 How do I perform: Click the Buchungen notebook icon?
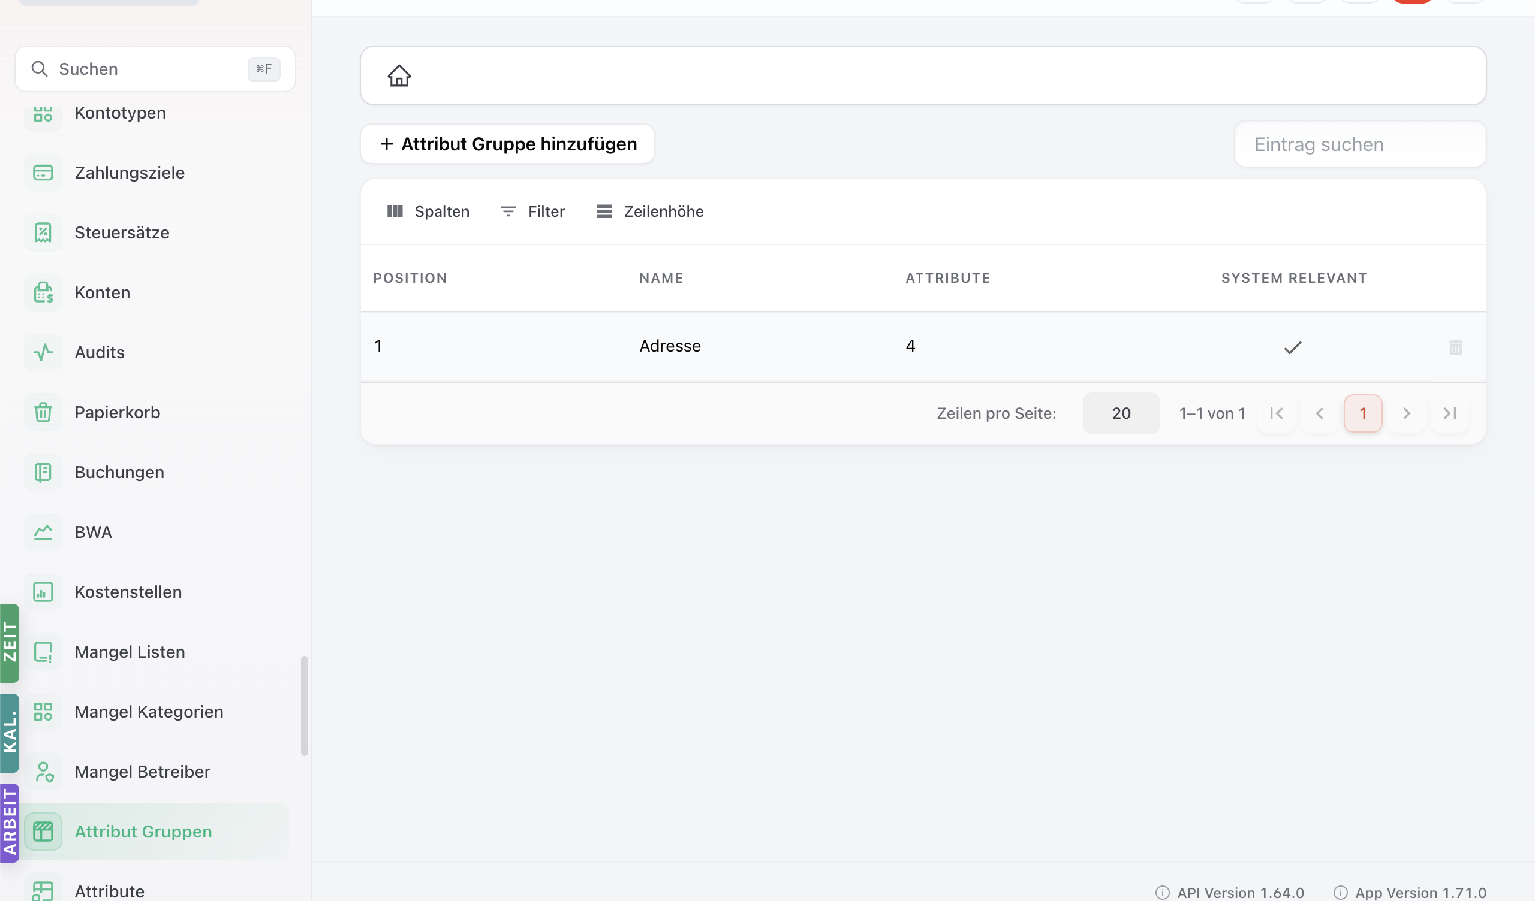point(43,473)
